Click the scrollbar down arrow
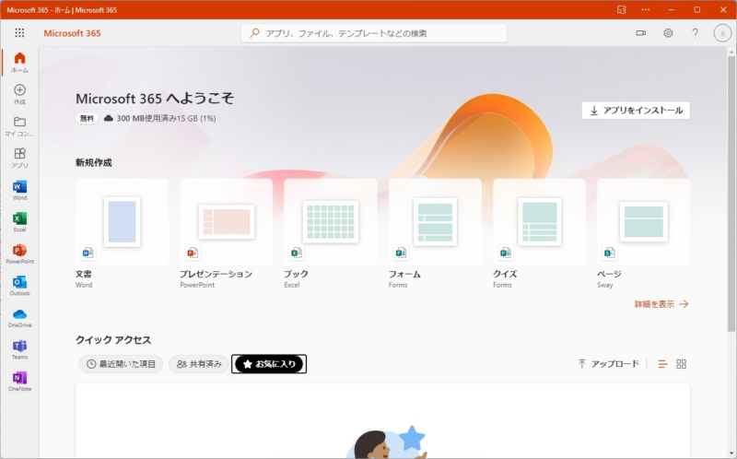This screenshot has height=459, width=737. [731, 453]
